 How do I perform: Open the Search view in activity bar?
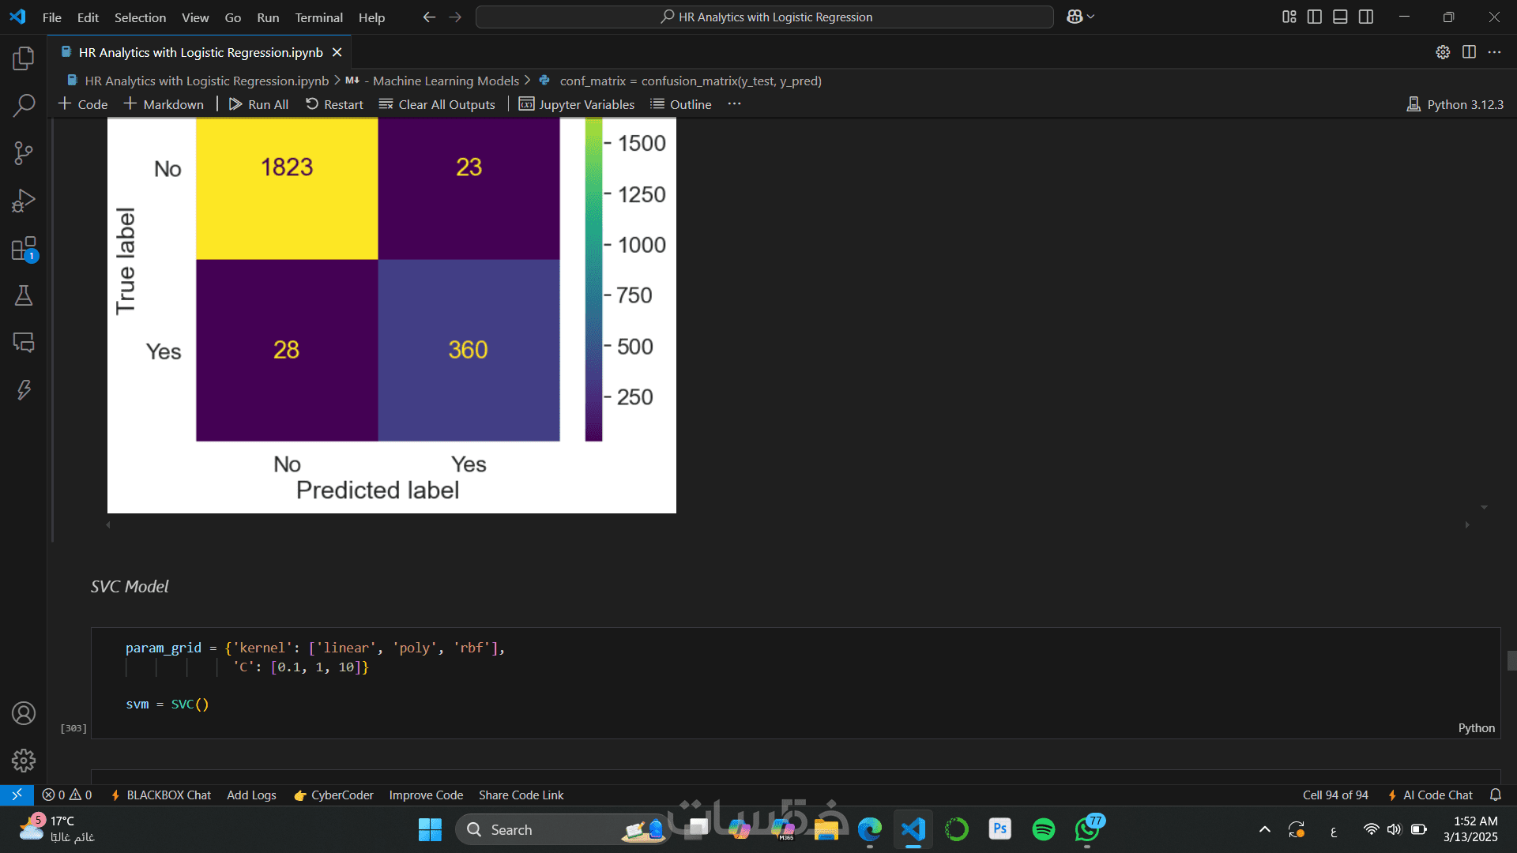24,105
